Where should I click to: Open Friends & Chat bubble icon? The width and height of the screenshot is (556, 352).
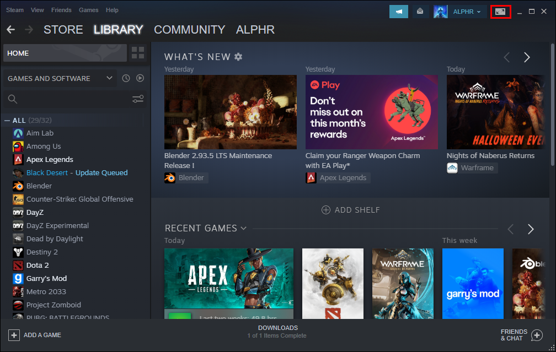pos(537,335)
